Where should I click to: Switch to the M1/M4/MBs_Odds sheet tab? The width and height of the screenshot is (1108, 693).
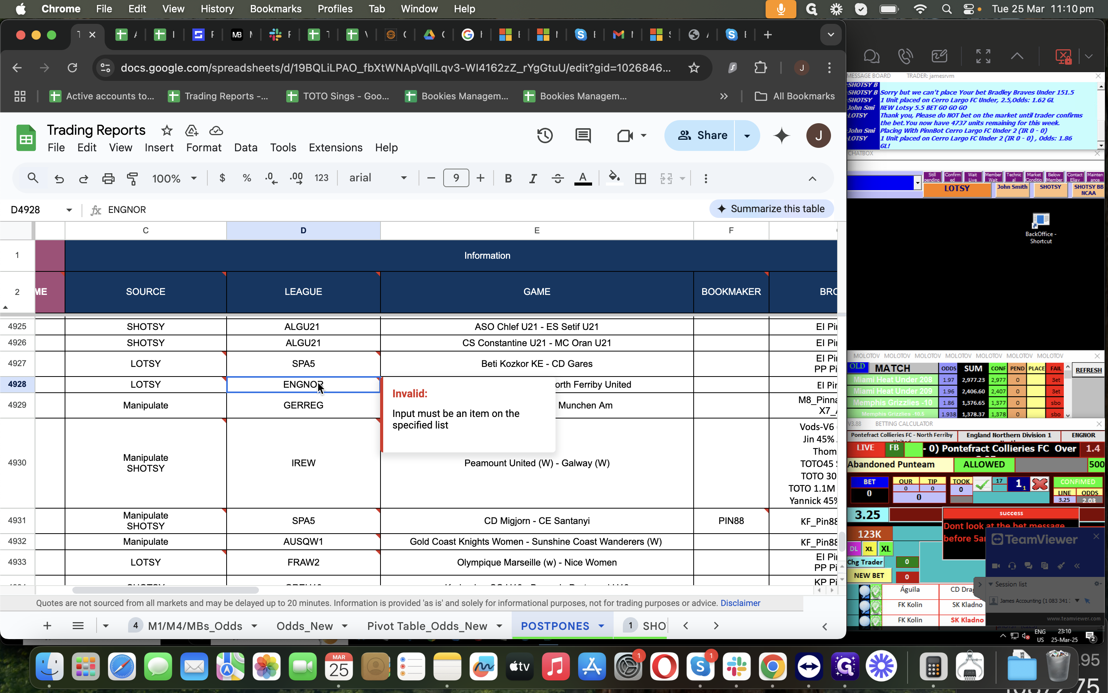click(195, 626)
